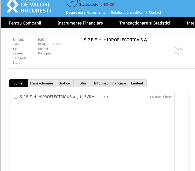The height and width of the screenshot is (171, 195).
Task: Open Pentru Companii menu
Action: (25, 23)
